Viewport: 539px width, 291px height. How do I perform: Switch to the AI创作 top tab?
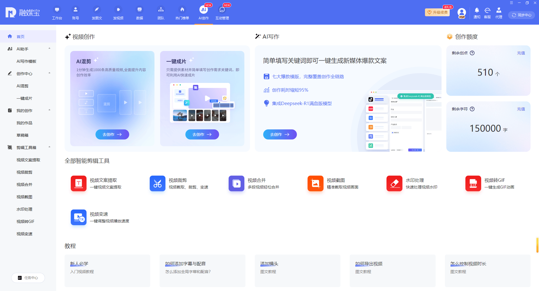[204, 13]
